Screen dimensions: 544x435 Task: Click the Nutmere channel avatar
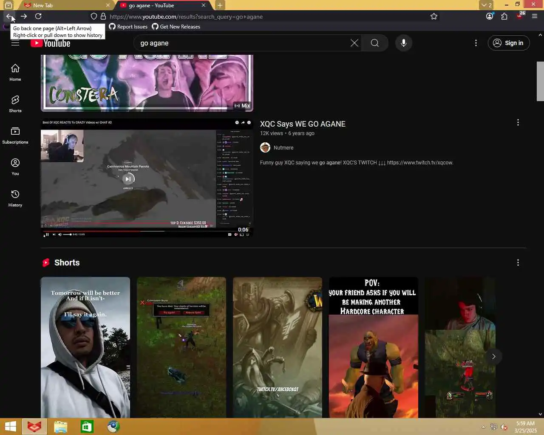click(x=265, y=147)
